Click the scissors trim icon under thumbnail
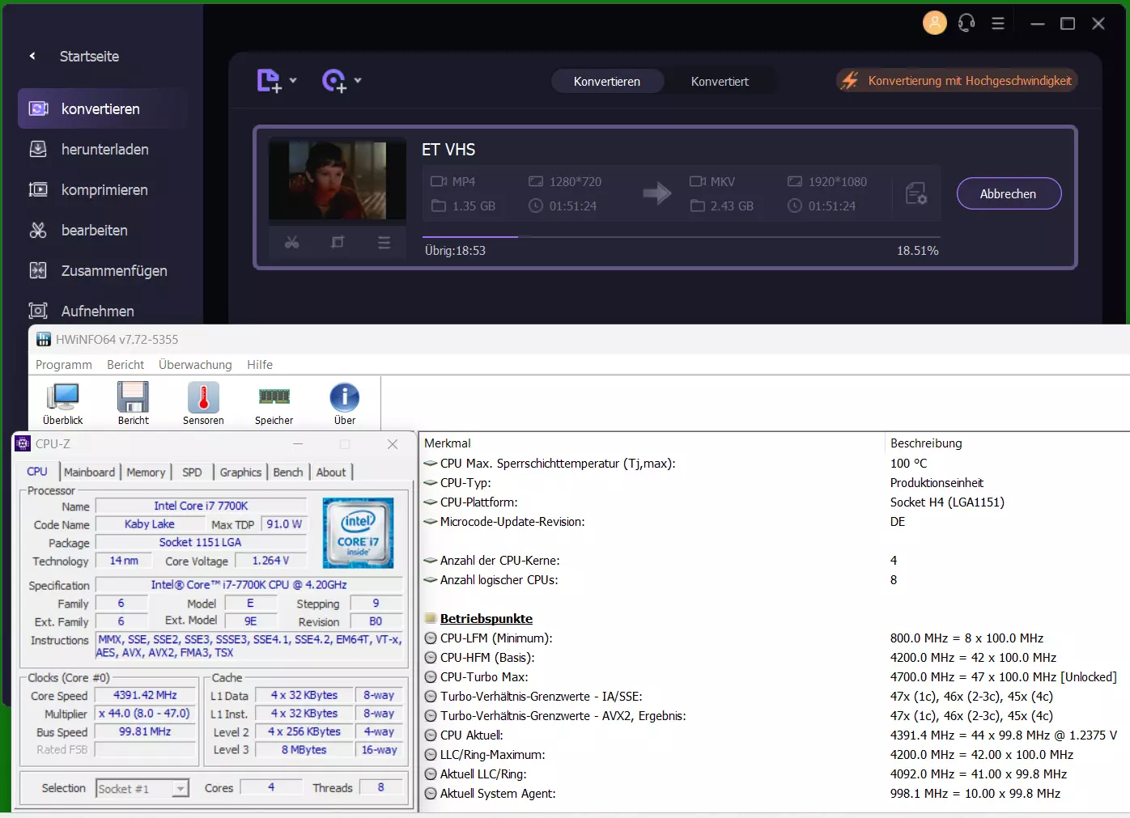Screen dimensions: 1130x818 click(292, 242)
